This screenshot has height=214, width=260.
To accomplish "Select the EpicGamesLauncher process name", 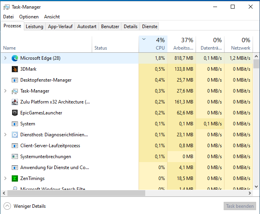I will tap(41, 113).
